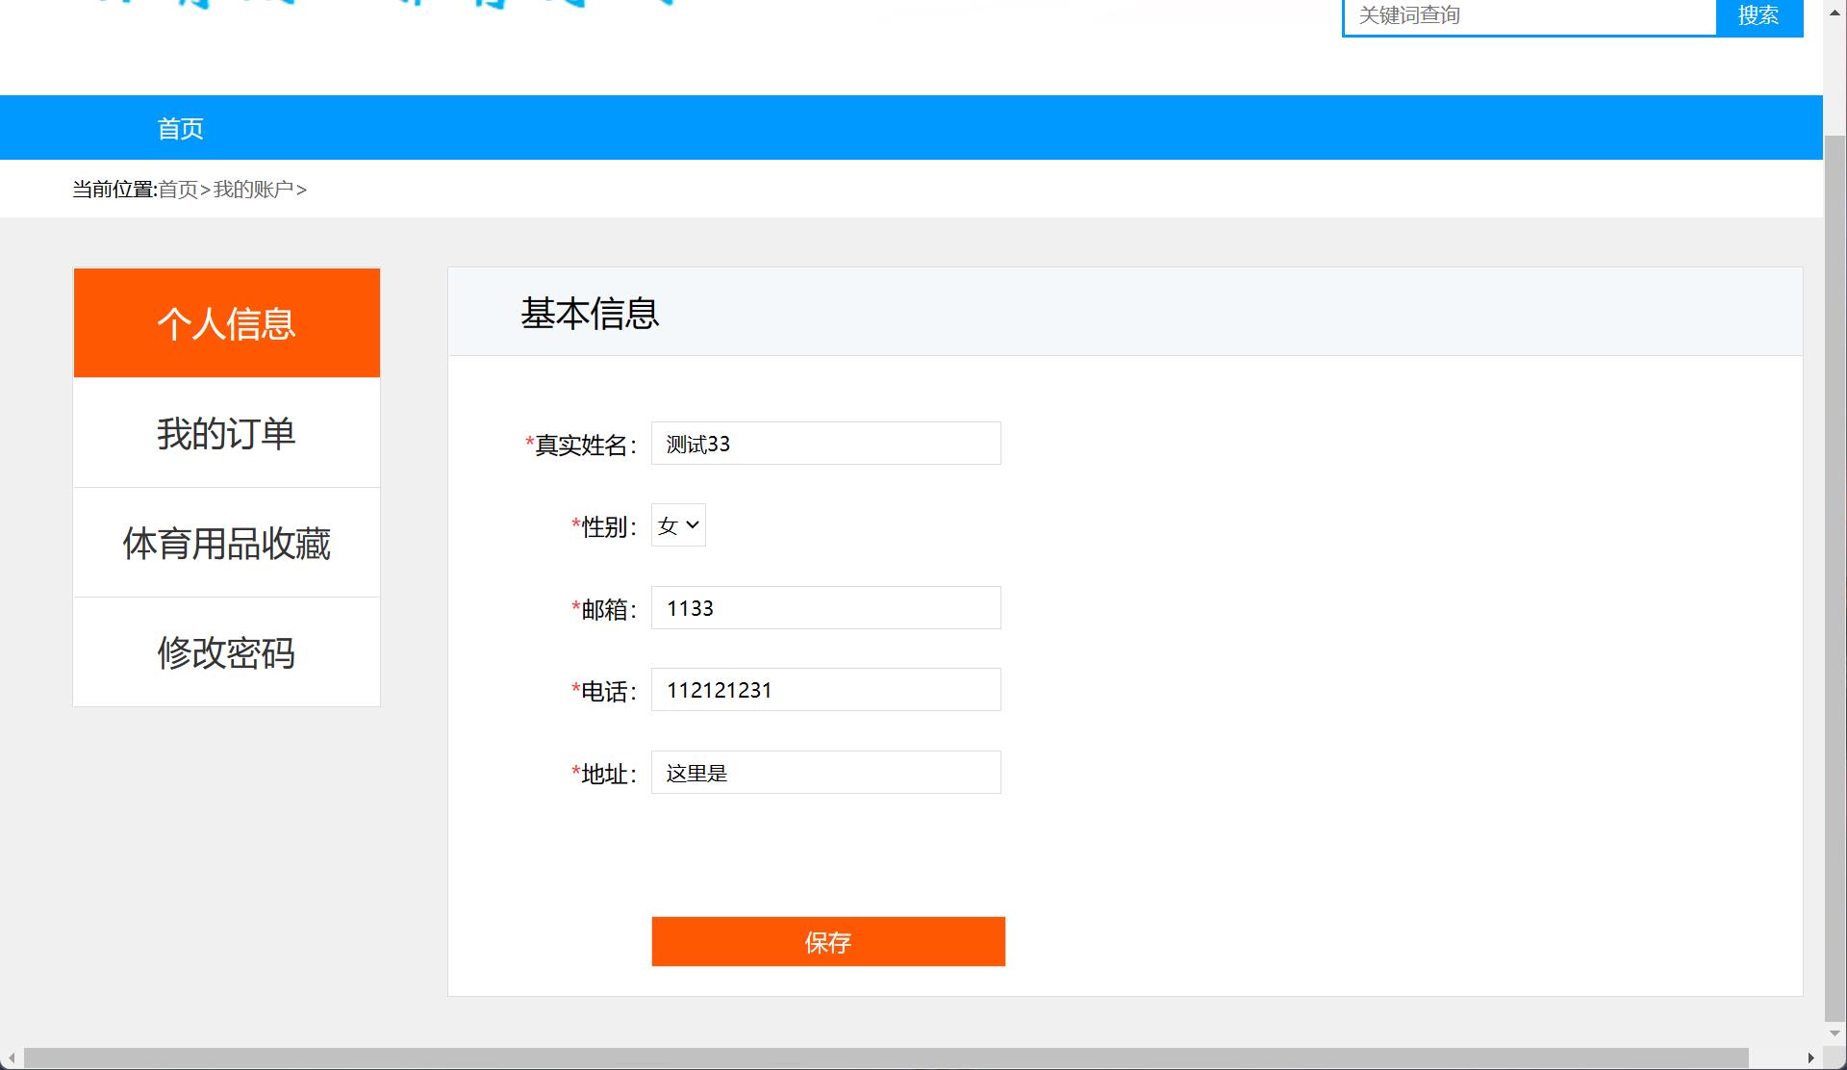
Task: Click 首页 link in the breadcrumb
Action: (x=179, y=190)
